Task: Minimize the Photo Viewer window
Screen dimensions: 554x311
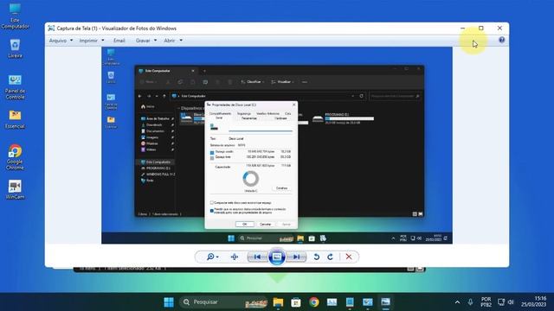Action: (462, 29)
